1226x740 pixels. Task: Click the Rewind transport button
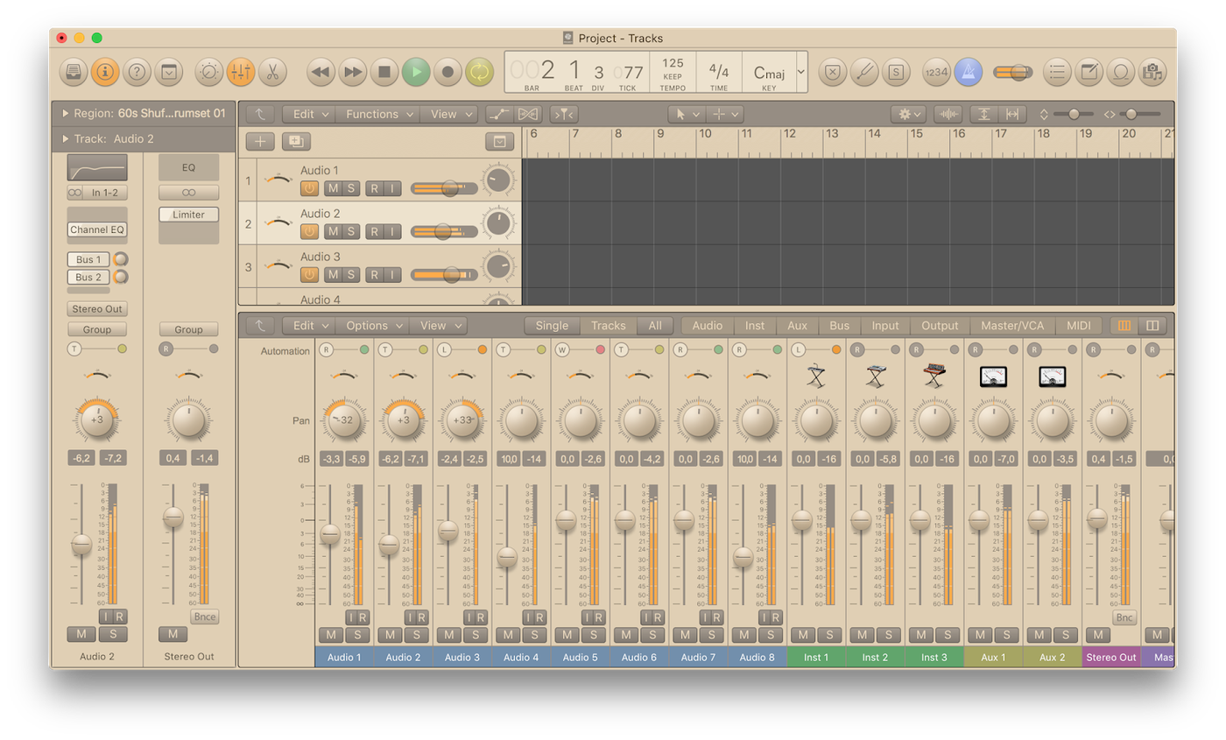(x=321, y=72)
